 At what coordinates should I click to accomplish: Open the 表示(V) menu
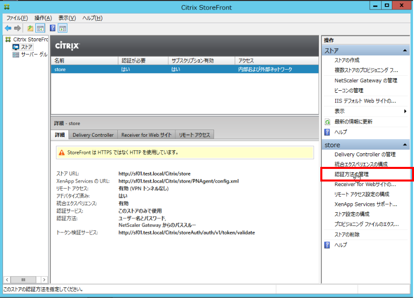67,18
